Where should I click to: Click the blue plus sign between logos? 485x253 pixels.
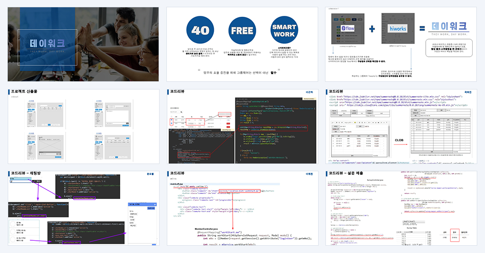372,29
